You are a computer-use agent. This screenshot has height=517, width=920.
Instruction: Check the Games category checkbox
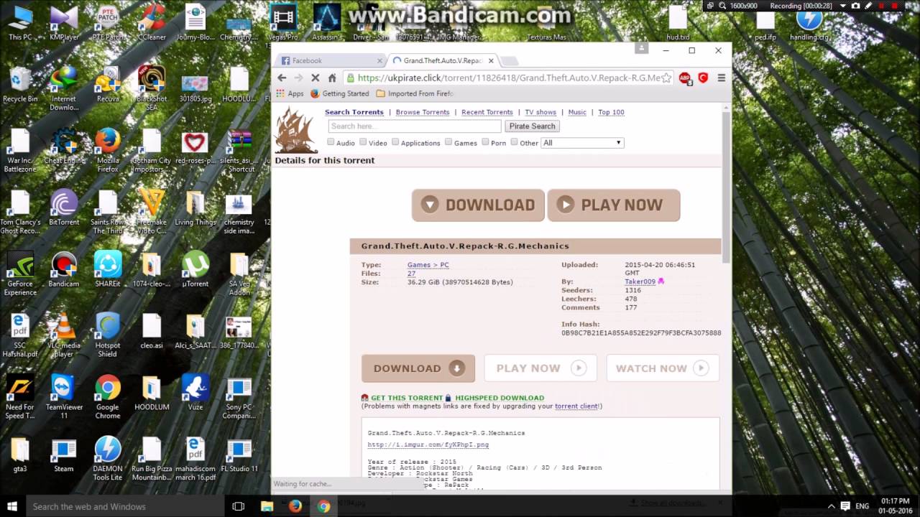pos(448,142)
